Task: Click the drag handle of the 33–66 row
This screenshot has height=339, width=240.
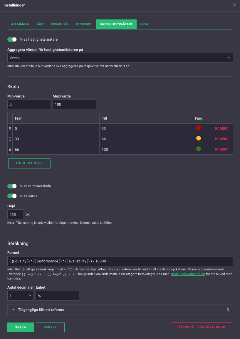Action: click(x=10, y=139)
